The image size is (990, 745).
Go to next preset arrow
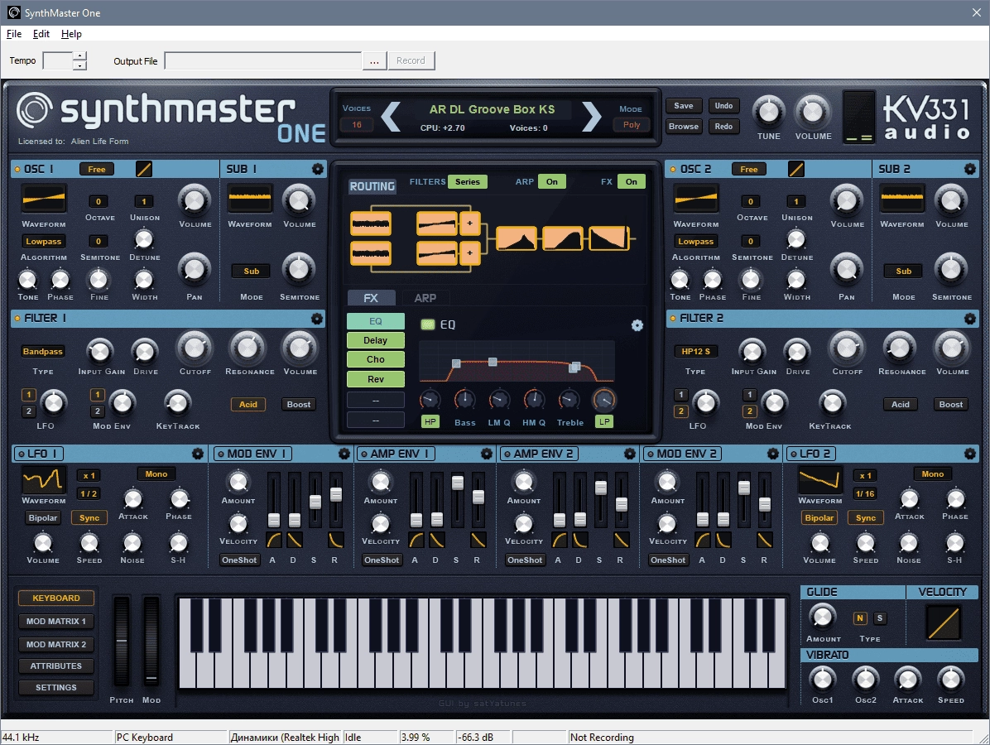(x=591, y=116)
